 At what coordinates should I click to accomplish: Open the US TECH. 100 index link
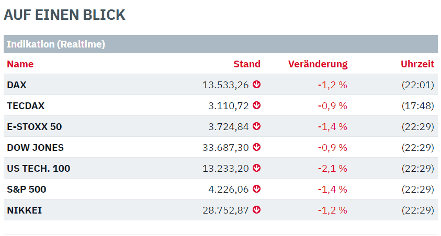[x=39, y=168]
